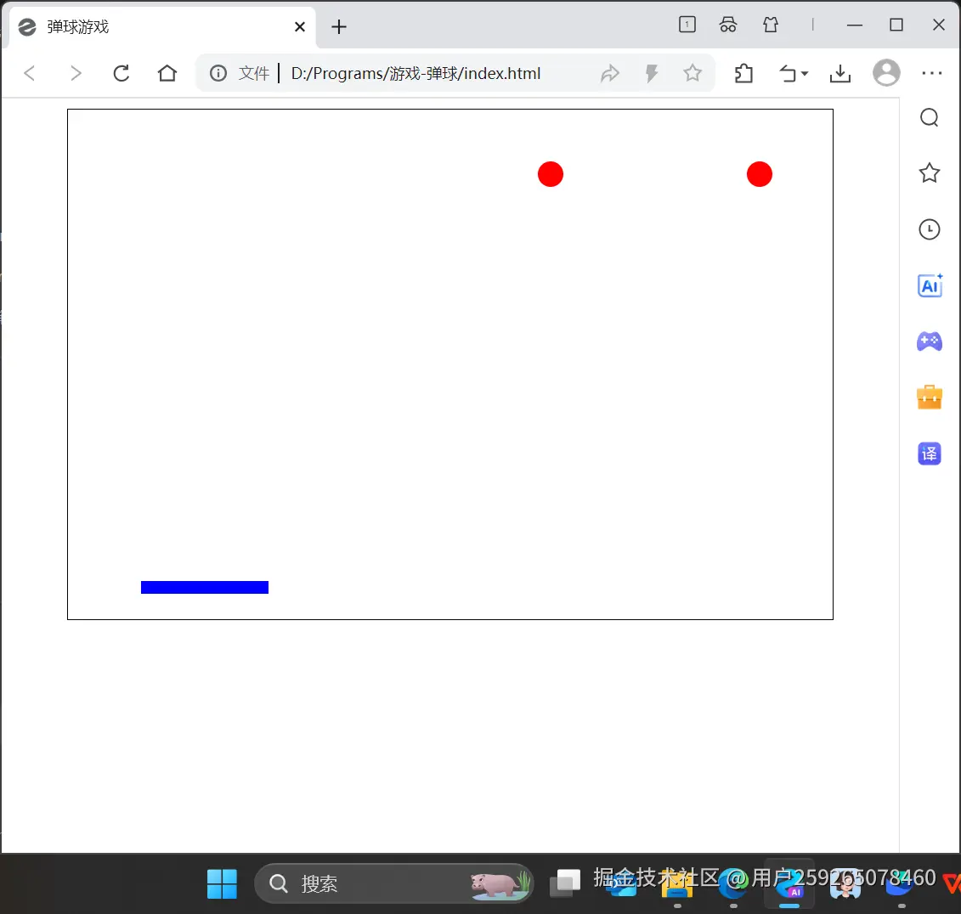This screenshot has width=961, height=914.
Task: Switch to the active AI browser taskbar icon
Action: click(x=789, y=884)
